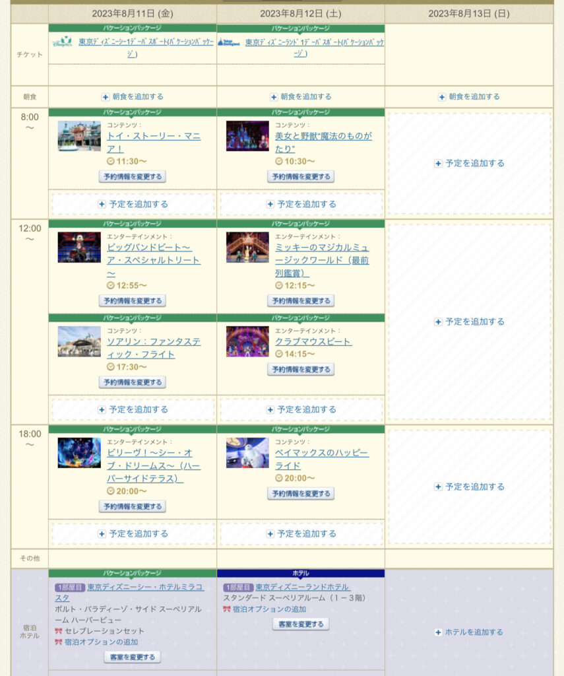Click Beauty and the Beast thumbnail

(x=247, y=136)
